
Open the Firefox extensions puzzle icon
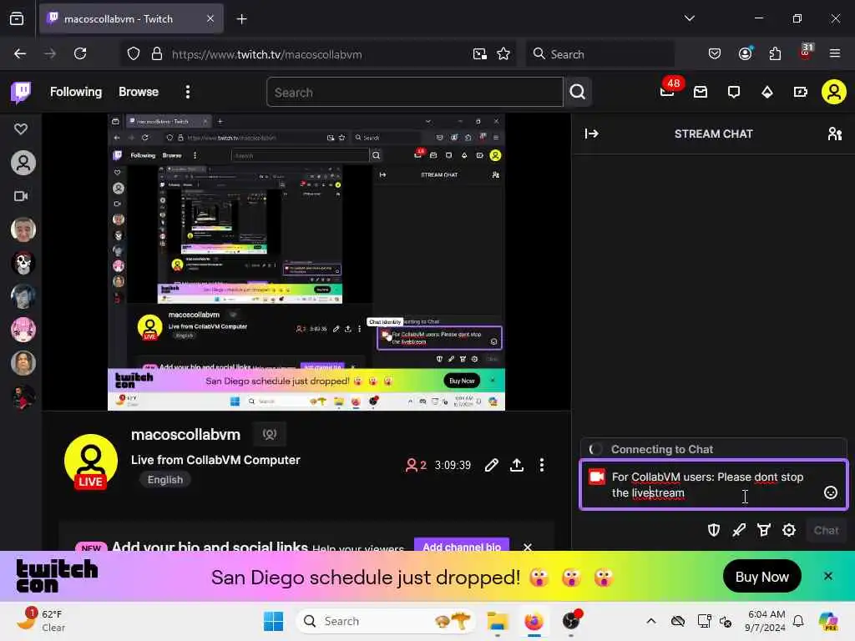point(775,54)
